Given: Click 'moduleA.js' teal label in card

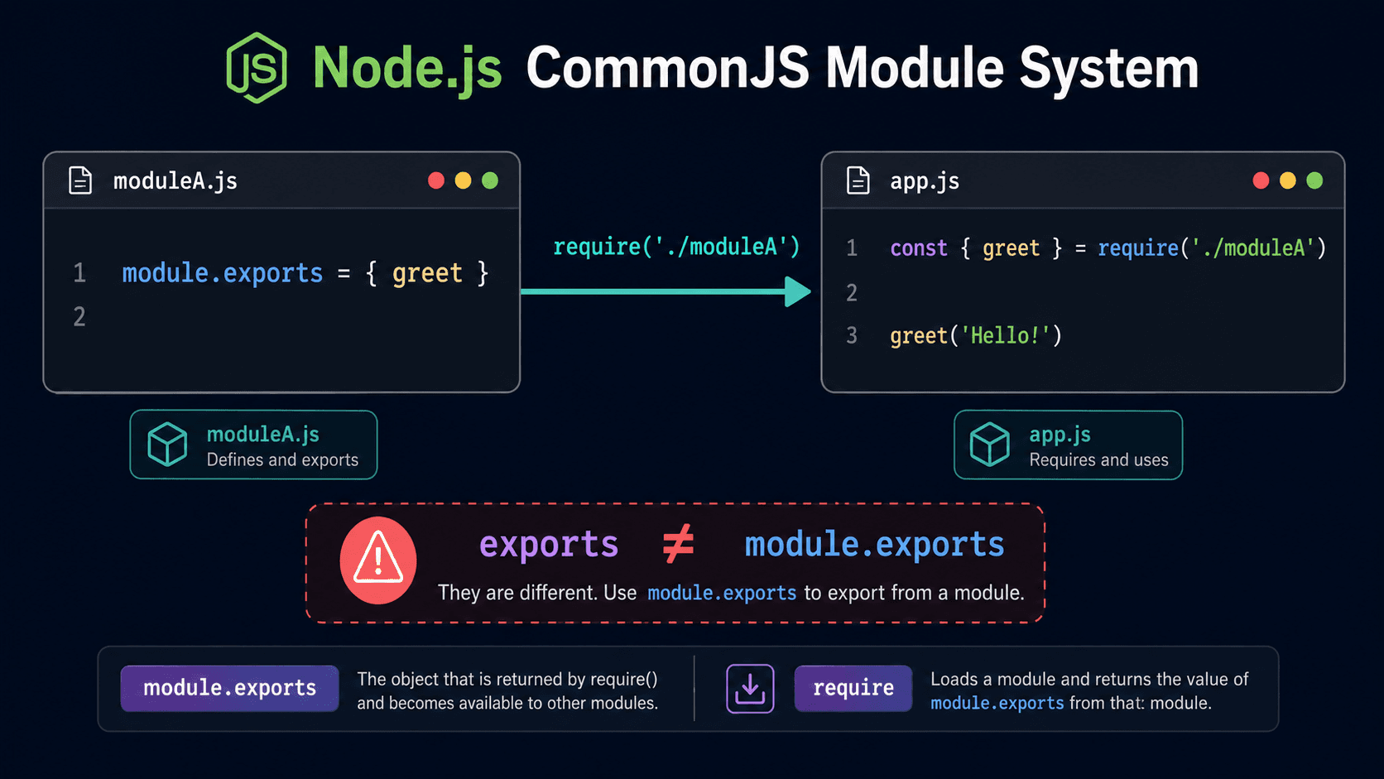Looking at the screenshot, I should [x=263, y=435].
